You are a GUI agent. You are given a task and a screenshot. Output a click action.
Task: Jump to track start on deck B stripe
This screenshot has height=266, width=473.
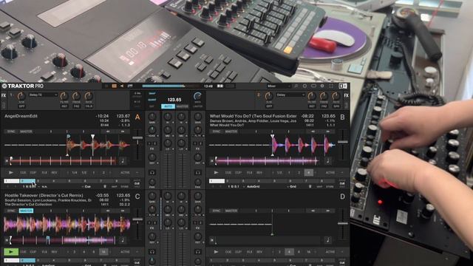pos(212,161)
